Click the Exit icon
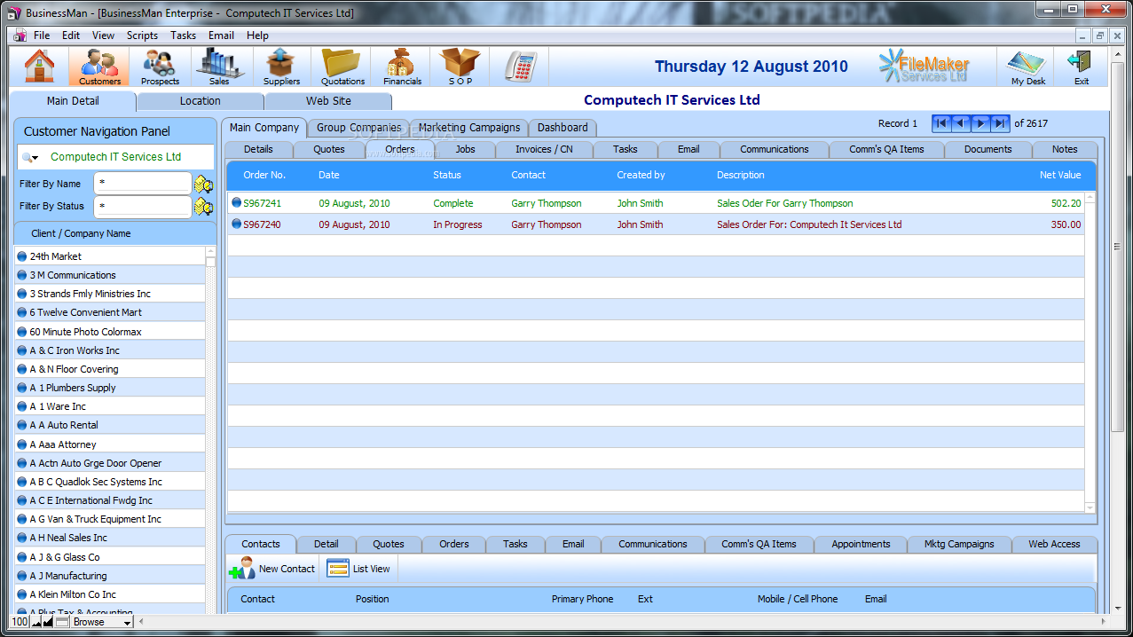The width and height of the screenshot is (1133, 637). pyautogui.click(x=1081, y=67)
